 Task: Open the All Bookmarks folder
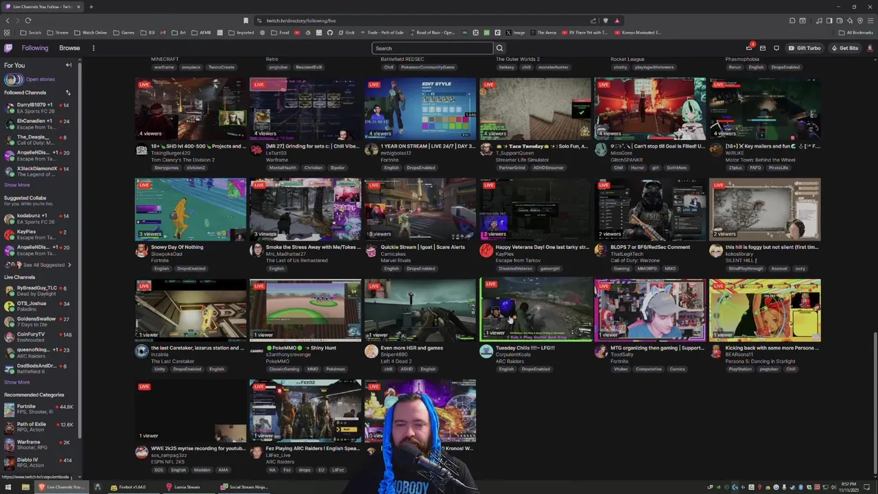(x=855, y=32)
